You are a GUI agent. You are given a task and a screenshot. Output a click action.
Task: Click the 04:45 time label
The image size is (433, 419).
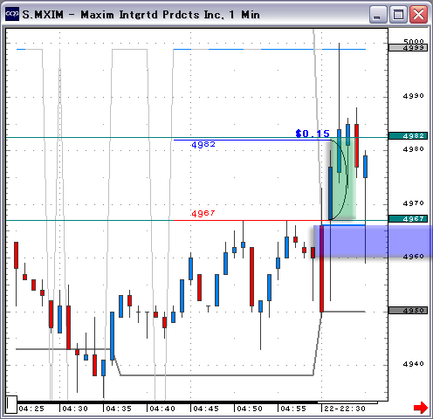click(206, 409)
